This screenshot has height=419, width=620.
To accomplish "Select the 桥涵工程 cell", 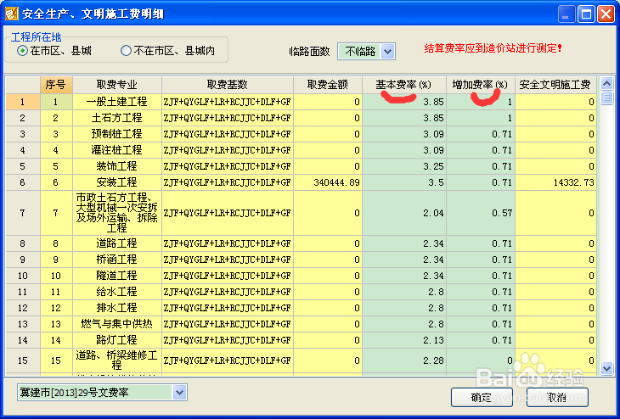I will coord(117,260).
